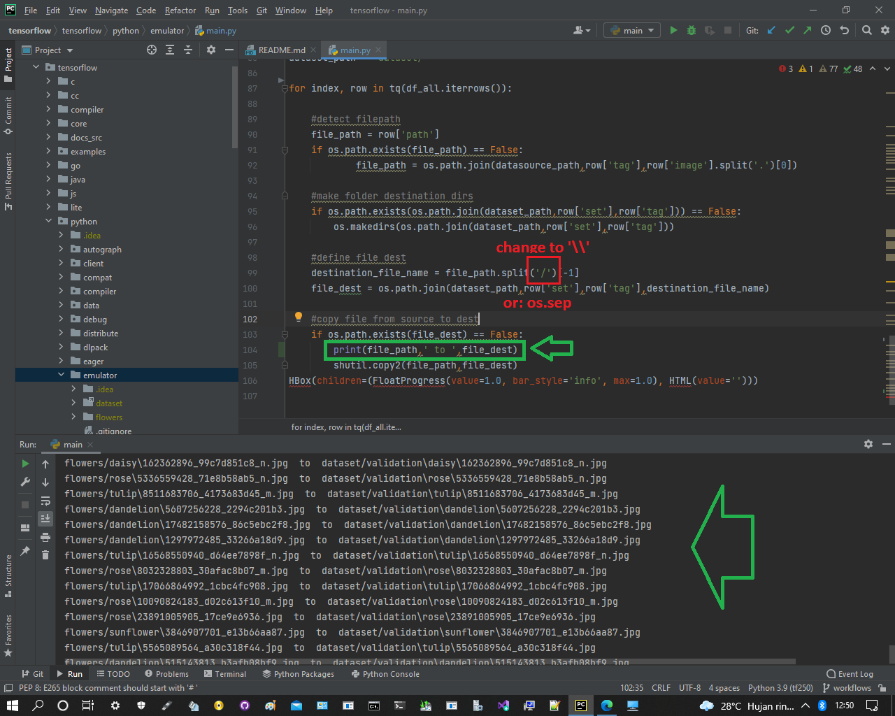
Task: Click the up arrow in the Run console
Action: click(x=45, y=464)
